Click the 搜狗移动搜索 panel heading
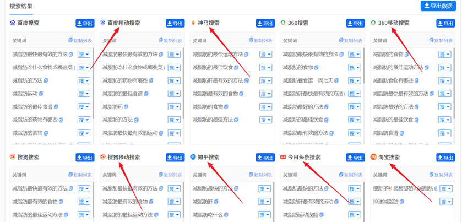The image size is (462, 222). (124, 157)
